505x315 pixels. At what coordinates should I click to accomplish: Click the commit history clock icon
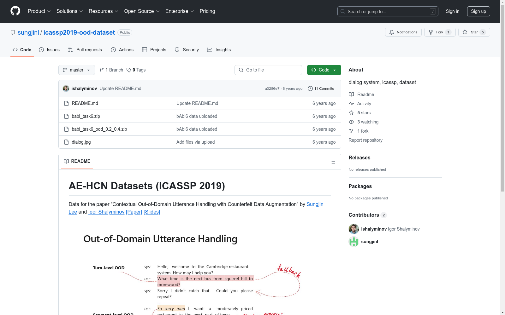coord(310,89)
